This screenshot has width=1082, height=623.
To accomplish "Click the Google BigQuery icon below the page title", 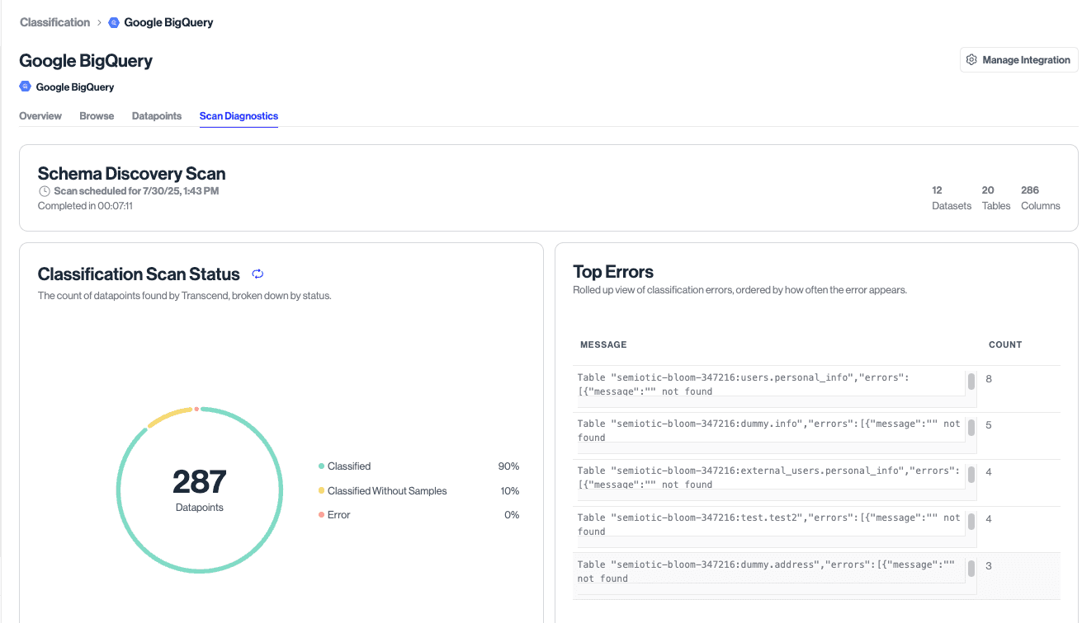I will 25,87.
